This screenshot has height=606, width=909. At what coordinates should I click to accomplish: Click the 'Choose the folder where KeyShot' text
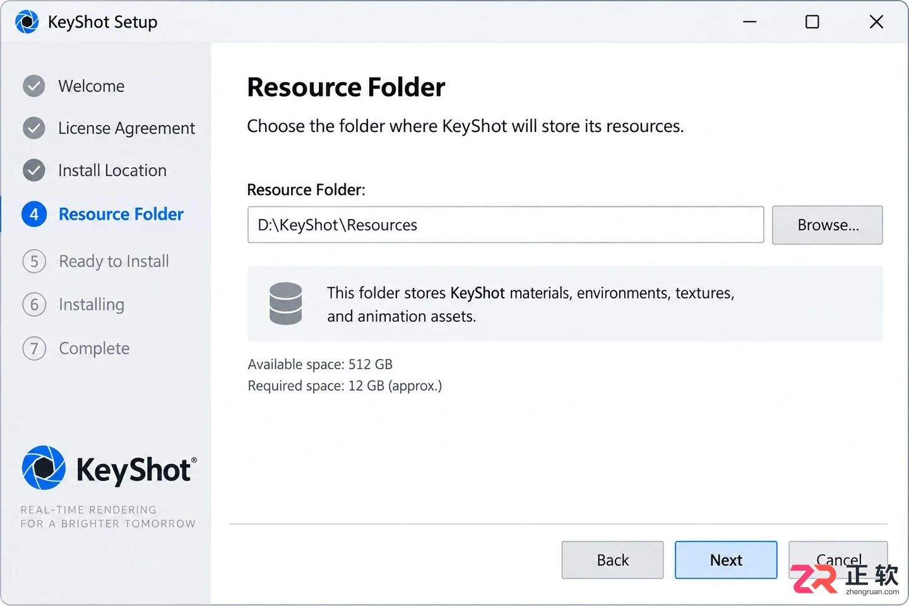(465, 126)
